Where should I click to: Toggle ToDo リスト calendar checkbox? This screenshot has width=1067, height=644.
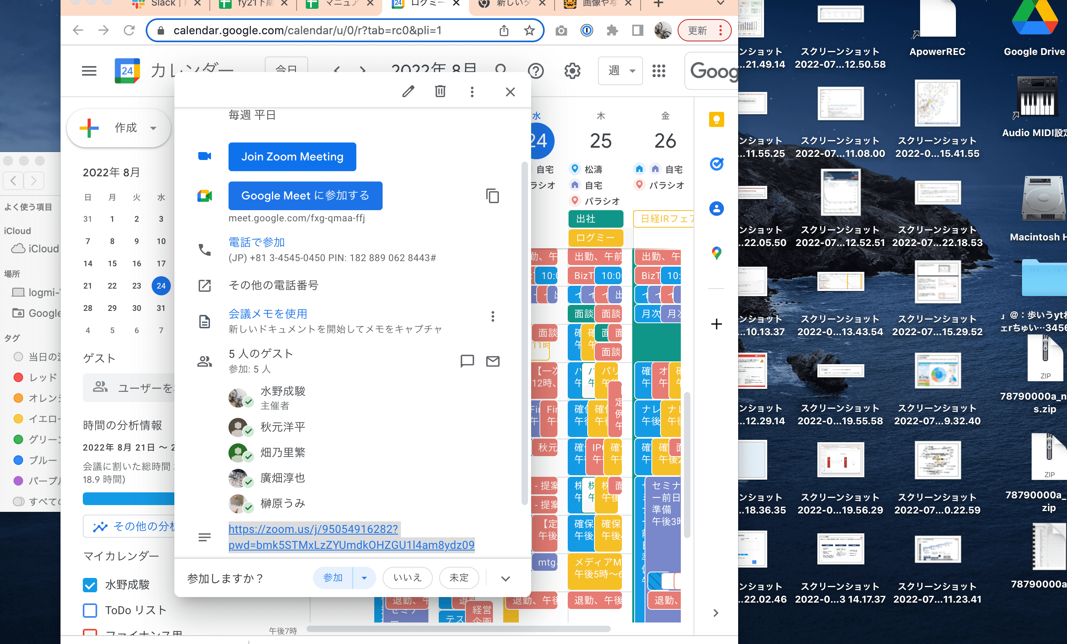coord(90,610)
